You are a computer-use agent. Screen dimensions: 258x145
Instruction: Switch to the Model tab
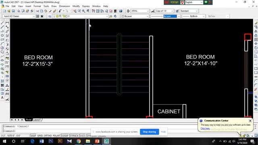tap(29, 120)
